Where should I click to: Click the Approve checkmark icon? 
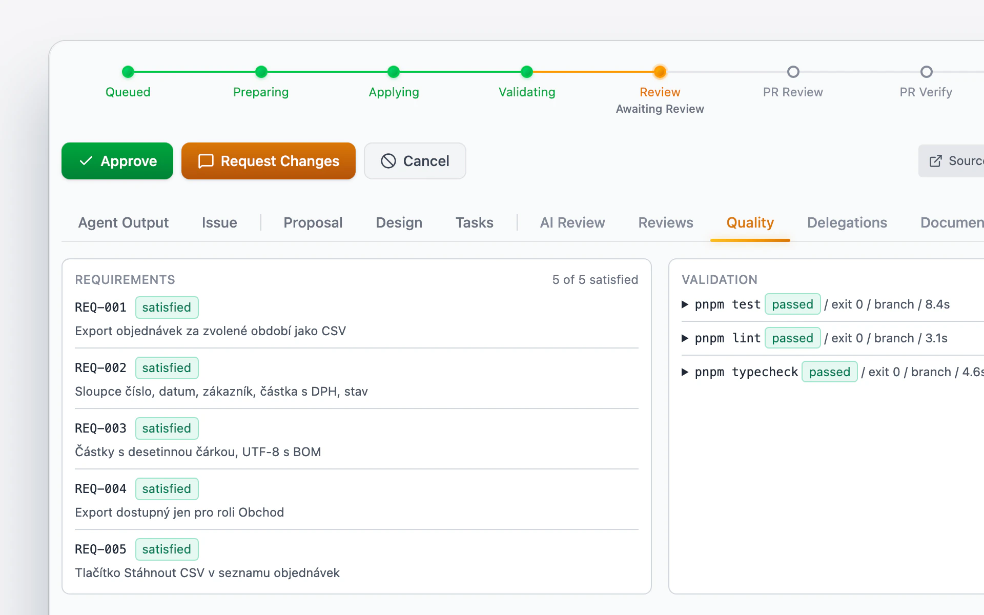pyautogui.click(x=86, y=161)
